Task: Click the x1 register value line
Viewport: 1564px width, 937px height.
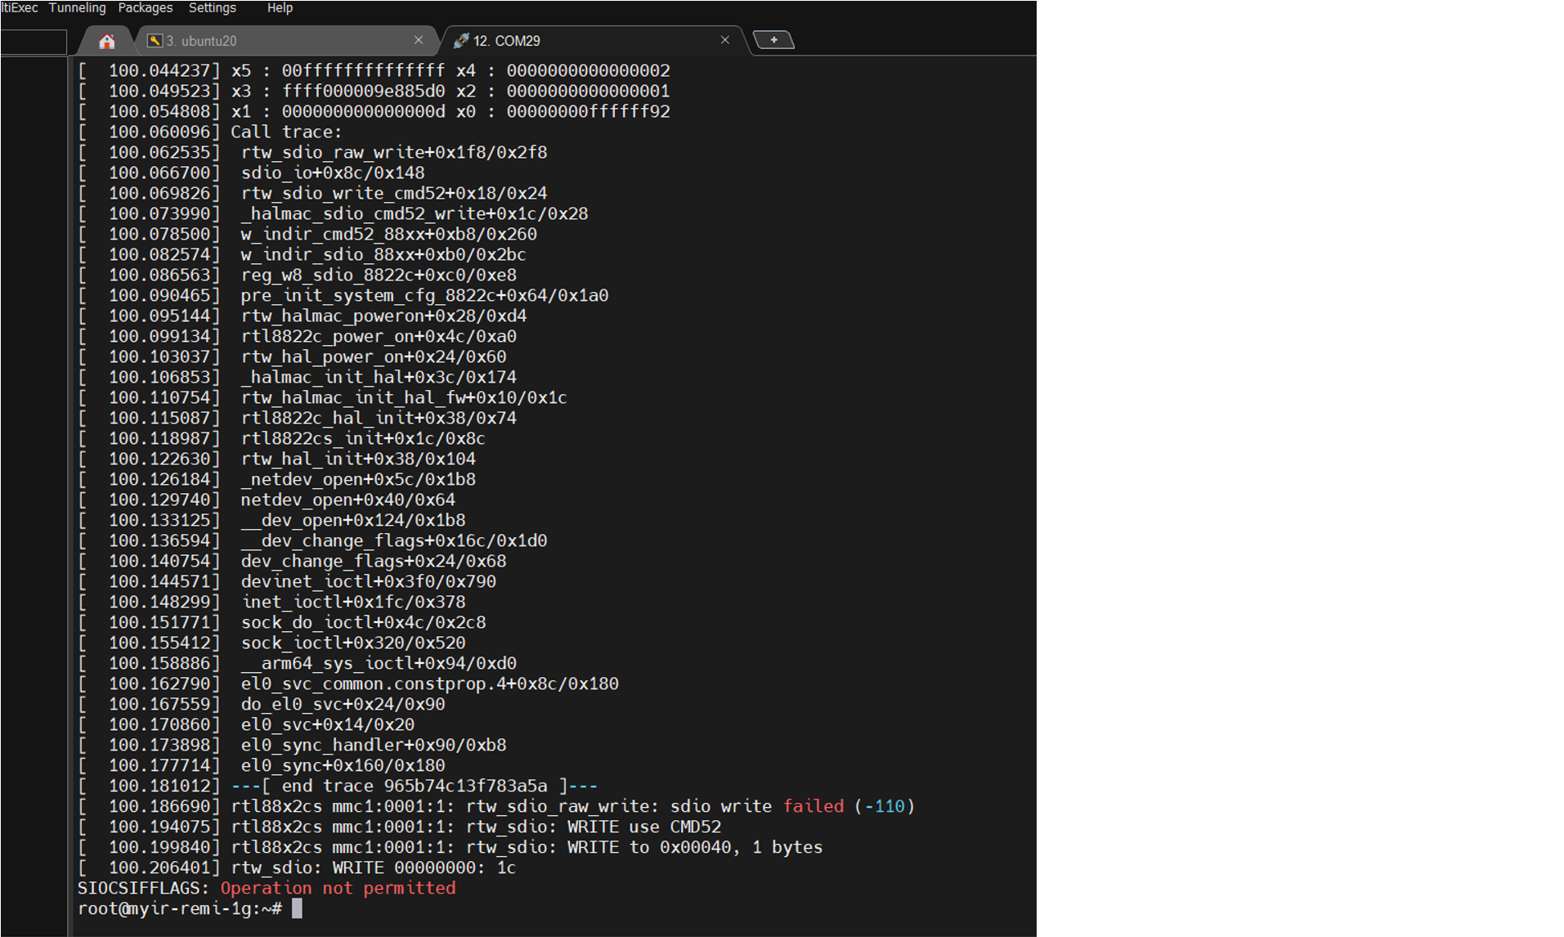Action: click(374, 112)
